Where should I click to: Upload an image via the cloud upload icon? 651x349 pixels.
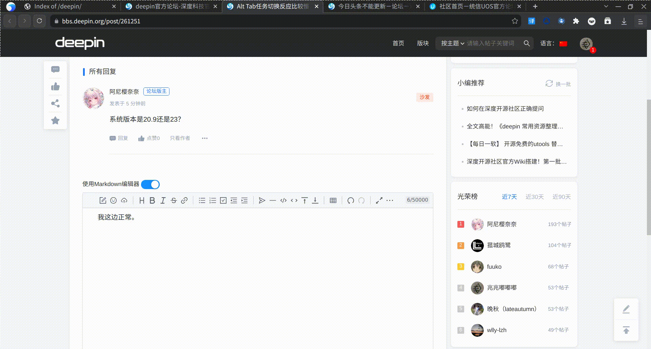coord(124,200)
